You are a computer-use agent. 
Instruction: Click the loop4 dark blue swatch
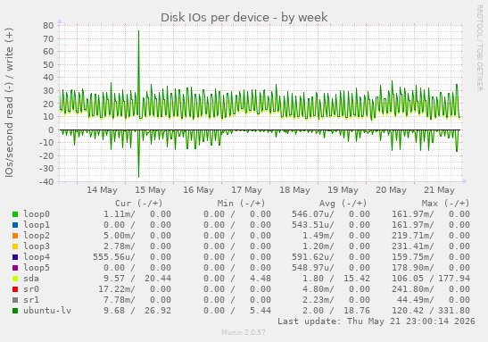coord(15,257)
